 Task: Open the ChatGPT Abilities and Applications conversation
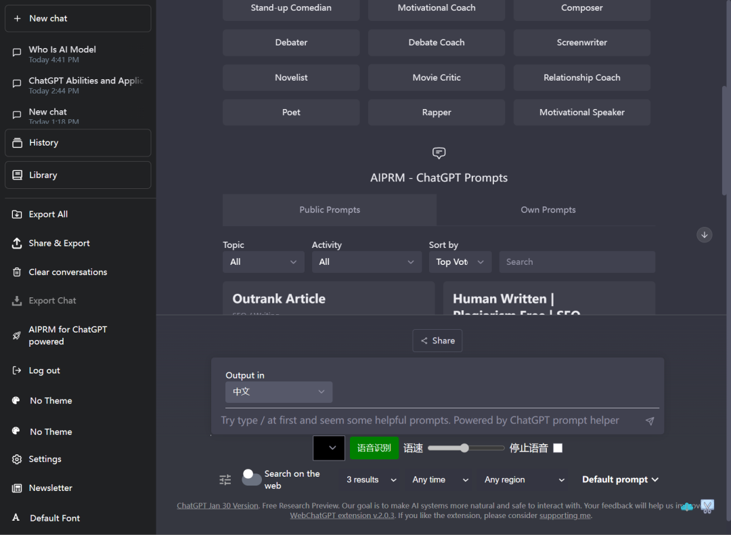pos(78,85)
